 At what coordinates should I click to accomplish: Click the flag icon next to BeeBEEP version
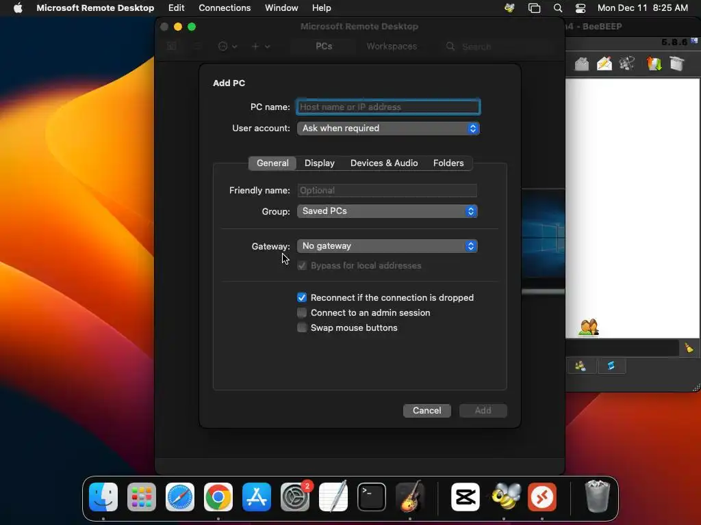[x=694, y=40]
